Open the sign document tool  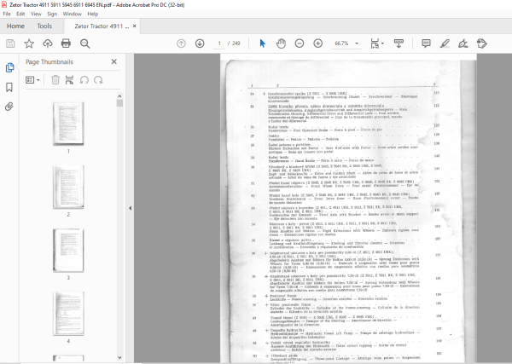tap(463, 43)
